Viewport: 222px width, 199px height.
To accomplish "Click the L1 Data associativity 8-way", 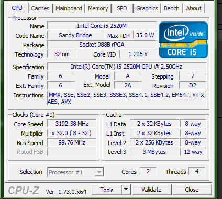I will coord(193,124).
